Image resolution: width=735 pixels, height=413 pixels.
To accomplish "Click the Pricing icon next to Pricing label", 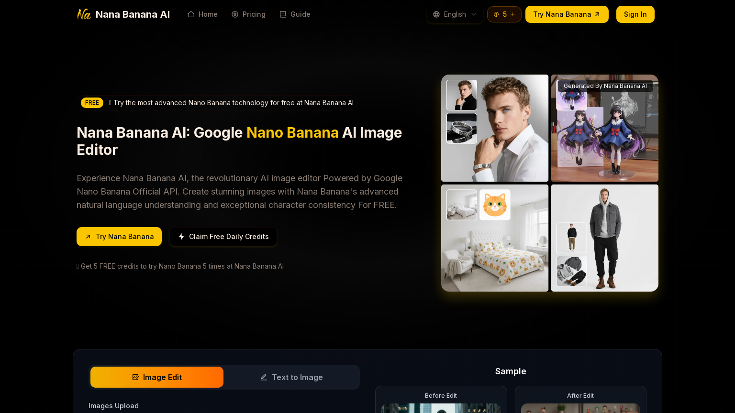I will coord(234,14).
